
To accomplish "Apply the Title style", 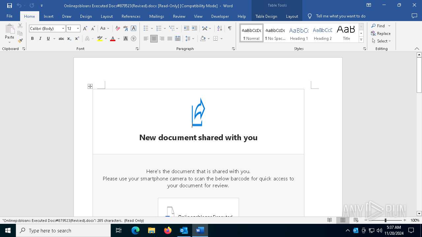I will pyautogui.click(x=346, y=33).
